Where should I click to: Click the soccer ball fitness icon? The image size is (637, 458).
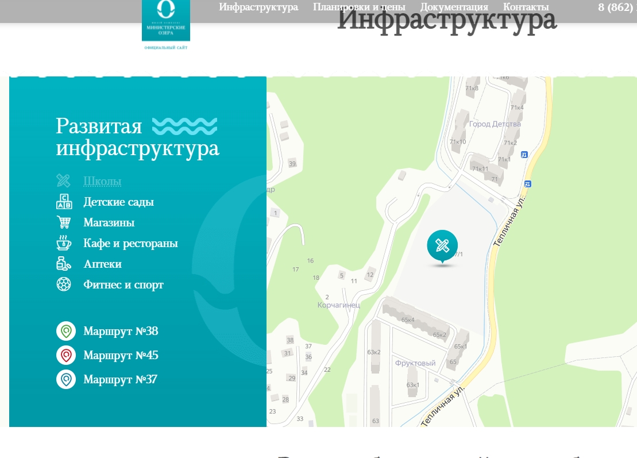64,284
